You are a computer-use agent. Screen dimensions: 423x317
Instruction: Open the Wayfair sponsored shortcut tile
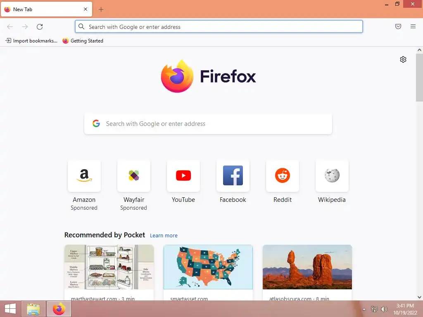tap(133, 176)
